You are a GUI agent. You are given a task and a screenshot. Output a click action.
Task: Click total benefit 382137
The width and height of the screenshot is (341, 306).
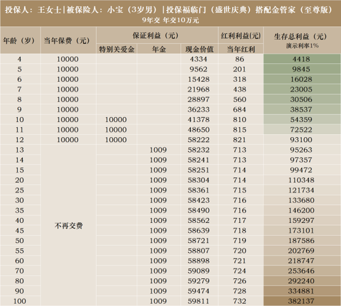click(301, 301)
